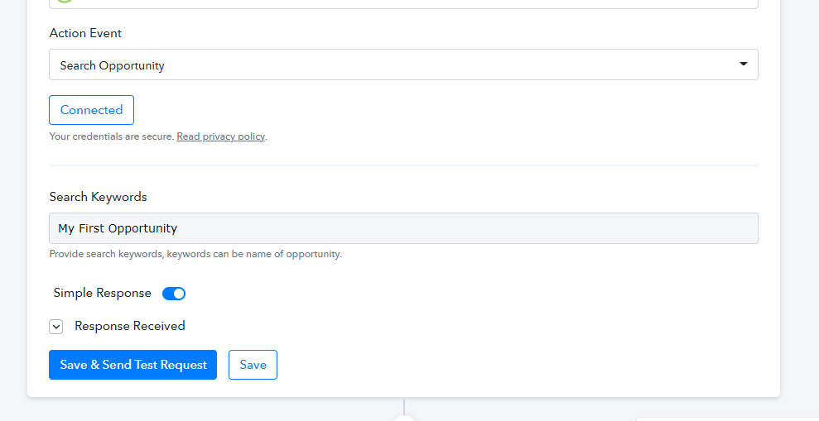Image resolution: width=819 pixels, height=421 pixels.
Task: Click the Connected button
Action: 91,110
